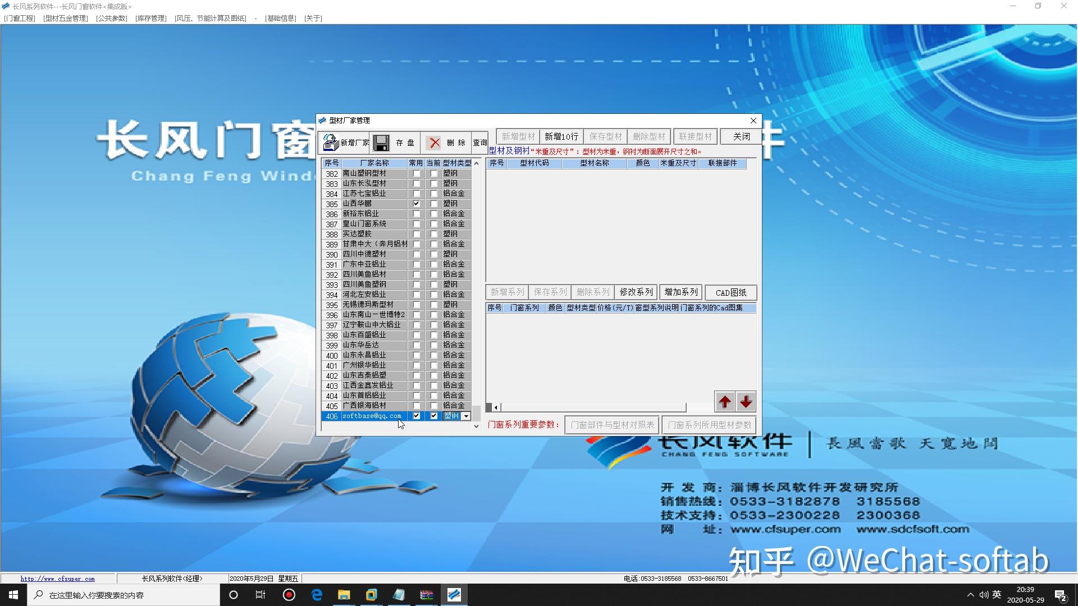This screenshot has height=606, width=1078.
Task: Move series down with red down arrow
Action: coord(746,402)
